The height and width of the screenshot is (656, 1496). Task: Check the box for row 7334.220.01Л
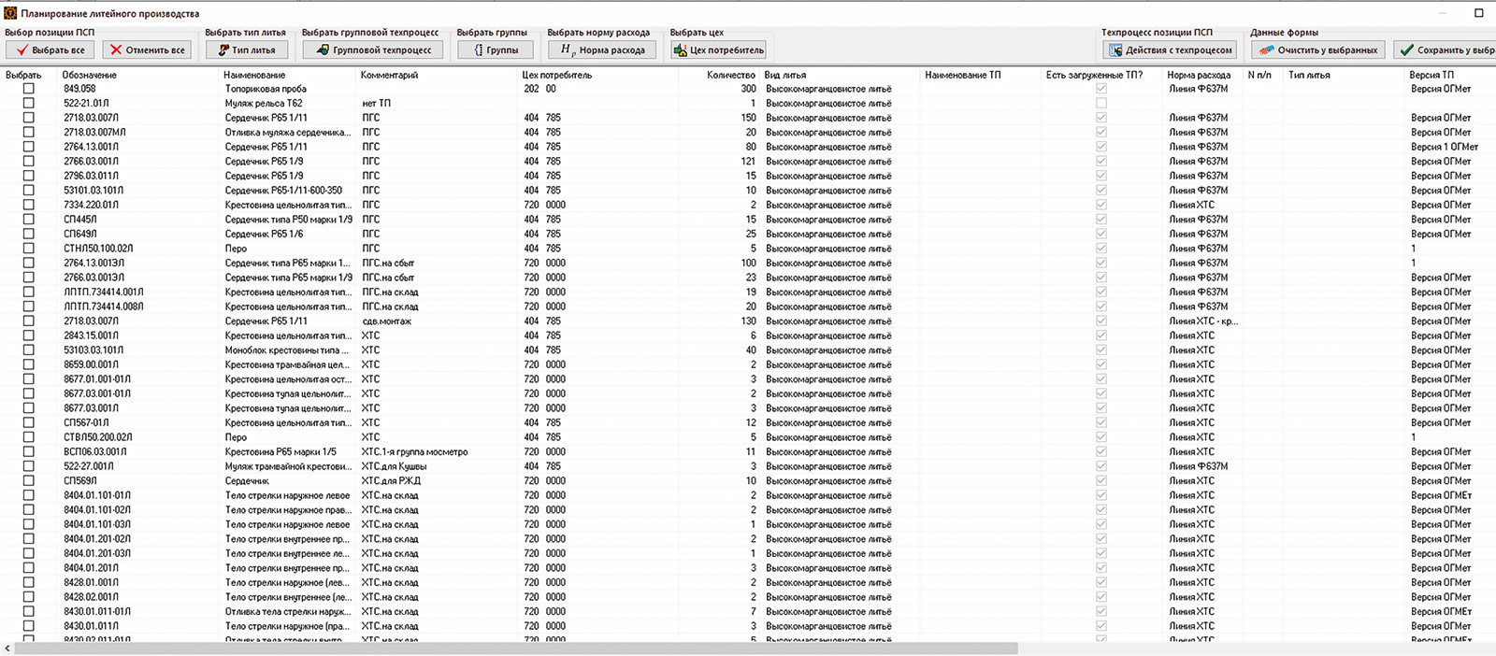[28, 205]
